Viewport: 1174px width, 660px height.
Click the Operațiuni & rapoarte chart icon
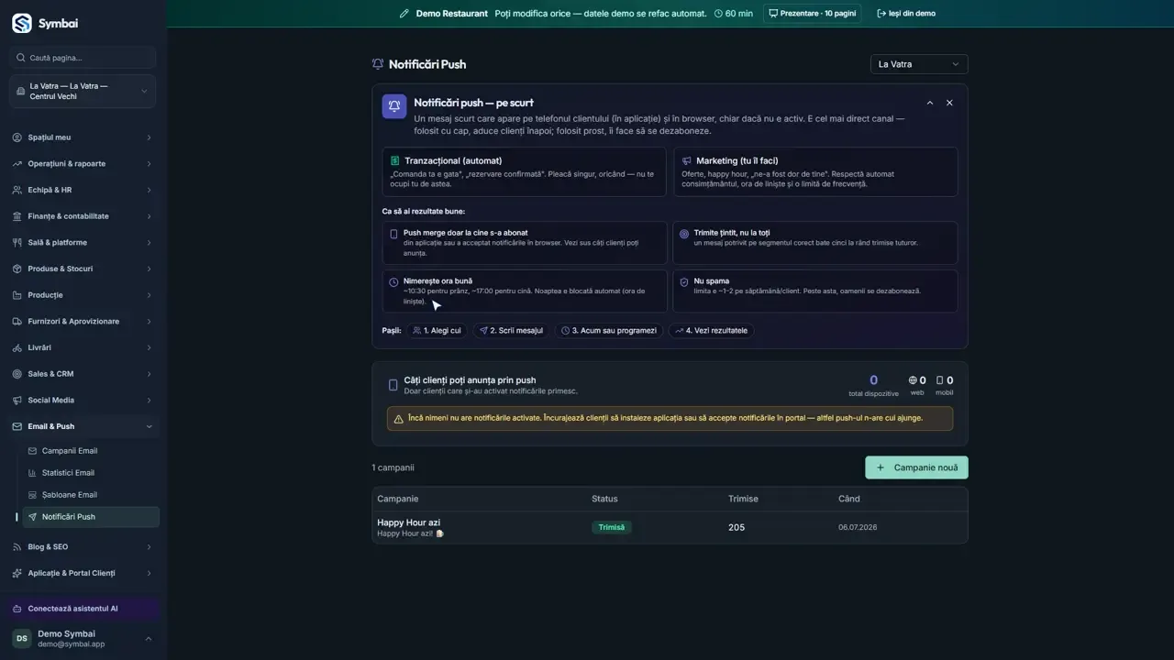coord(17,164)
